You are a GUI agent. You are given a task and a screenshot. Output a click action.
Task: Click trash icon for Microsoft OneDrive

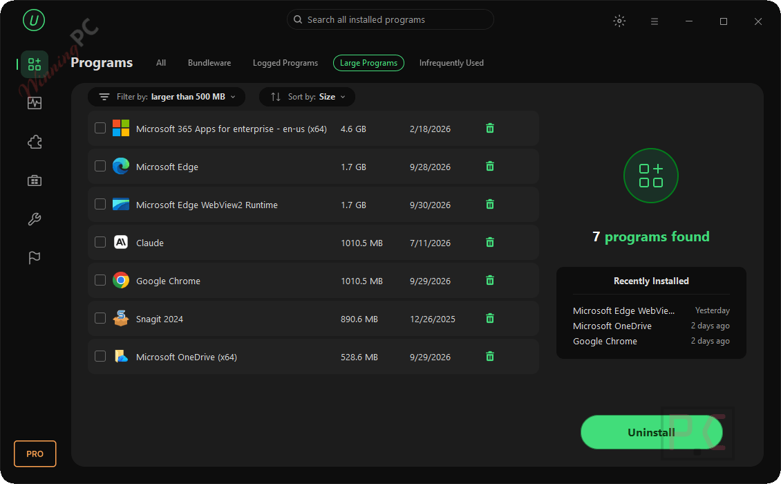[x=490, y=356]
